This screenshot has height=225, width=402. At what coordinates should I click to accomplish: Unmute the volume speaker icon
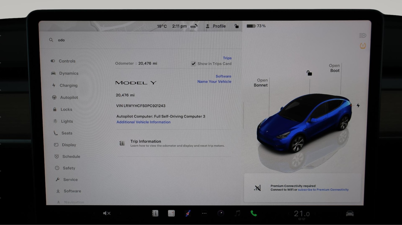(x=107, y=213)
